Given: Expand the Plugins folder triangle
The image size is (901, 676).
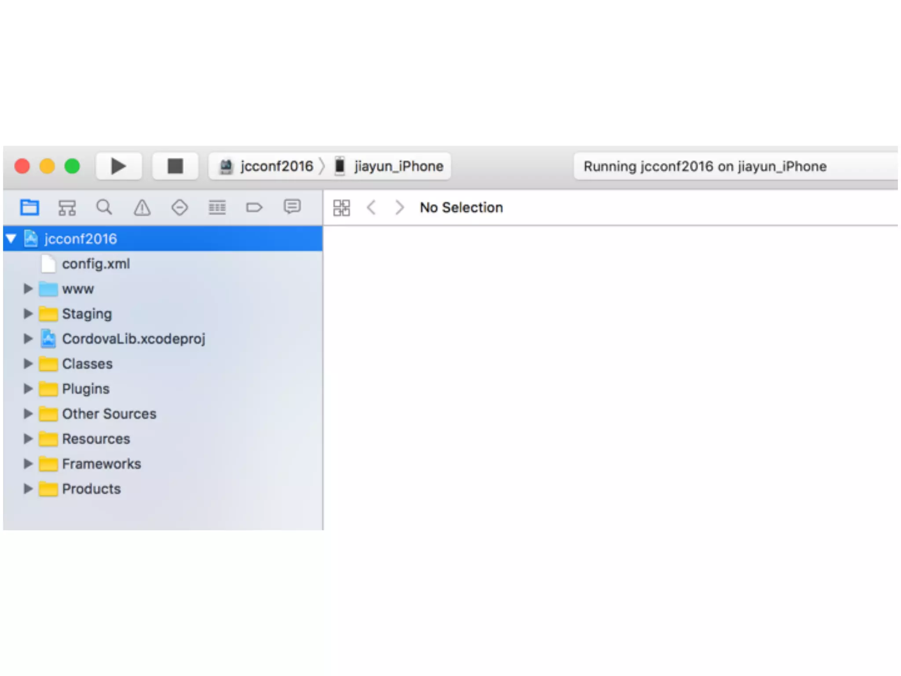Looking at the screenshot, I should click(x=28, y=389).
